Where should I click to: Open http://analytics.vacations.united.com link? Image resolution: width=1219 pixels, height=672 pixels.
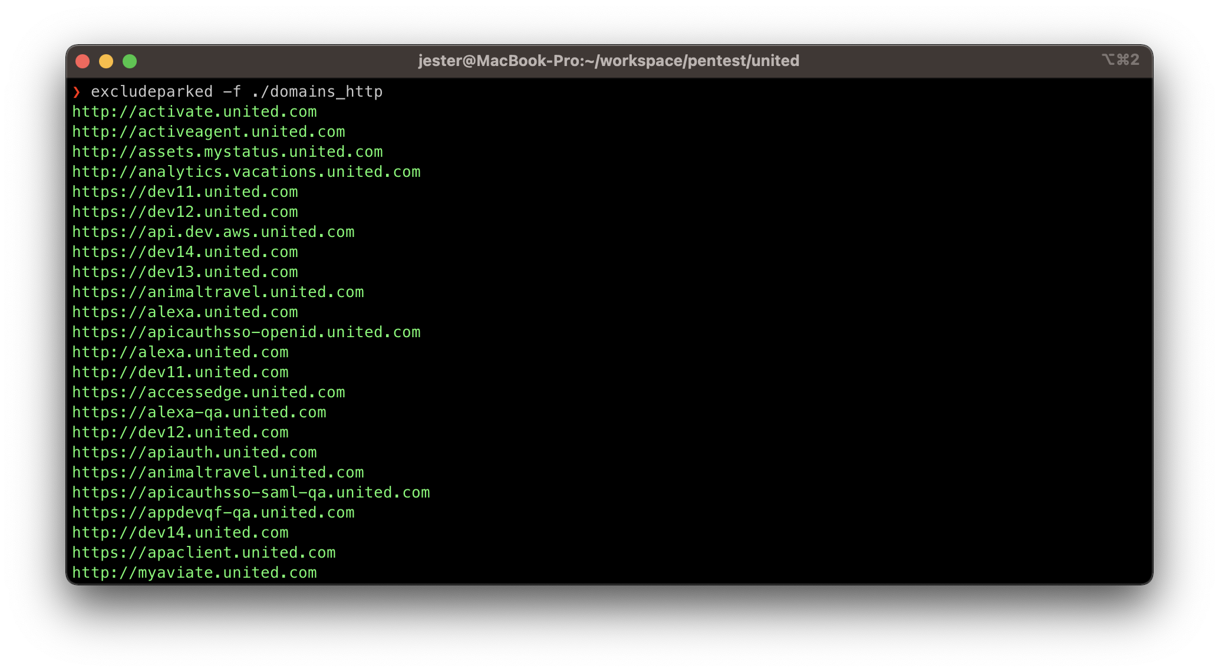coord(246,172)
